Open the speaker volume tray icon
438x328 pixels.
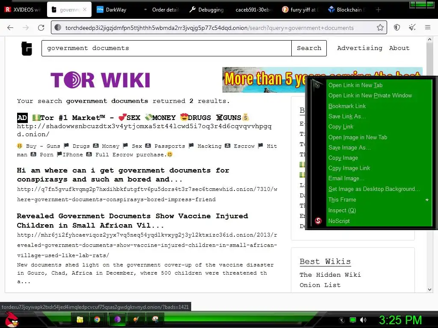363,320
